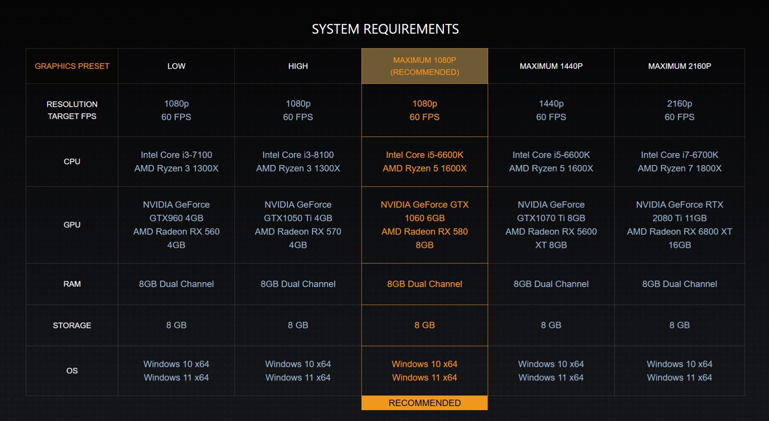Viewport: 769px width, 421px height.
Task: Click 8GB Dual Channel under MAXIMUM 1440P
Action: pyautogui.click(x=551, y=284)
